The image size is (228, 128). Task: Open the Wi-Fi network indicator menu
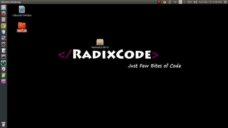pyautogui.click(x=175, y=2)
